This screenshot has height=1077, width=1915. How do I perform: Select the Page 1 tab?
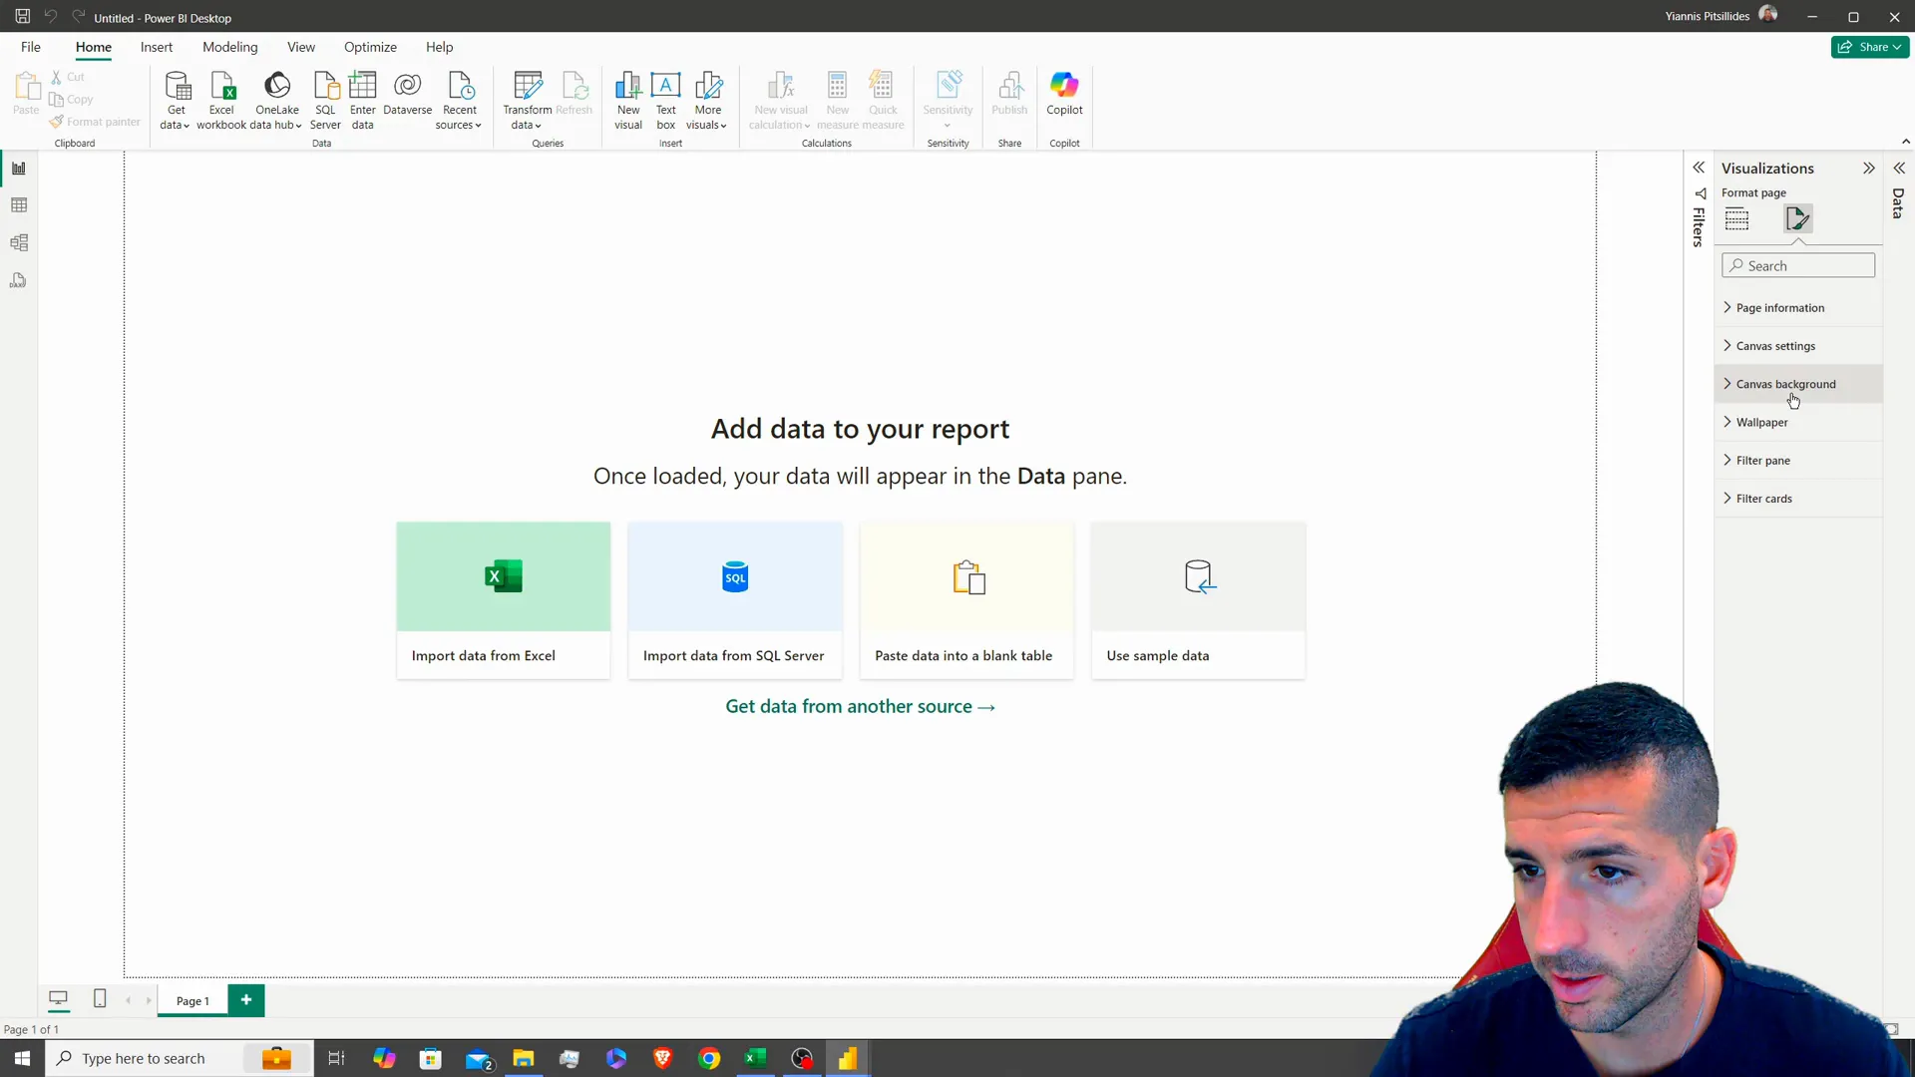(x=192, y=1001)
